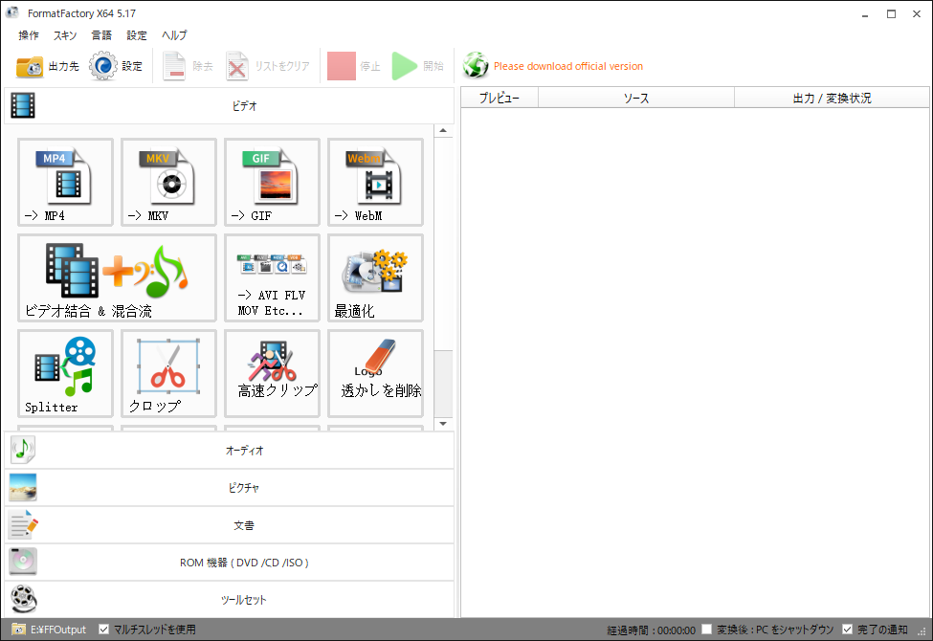Click the video list scroll up arrow

[x=443, y=130]
